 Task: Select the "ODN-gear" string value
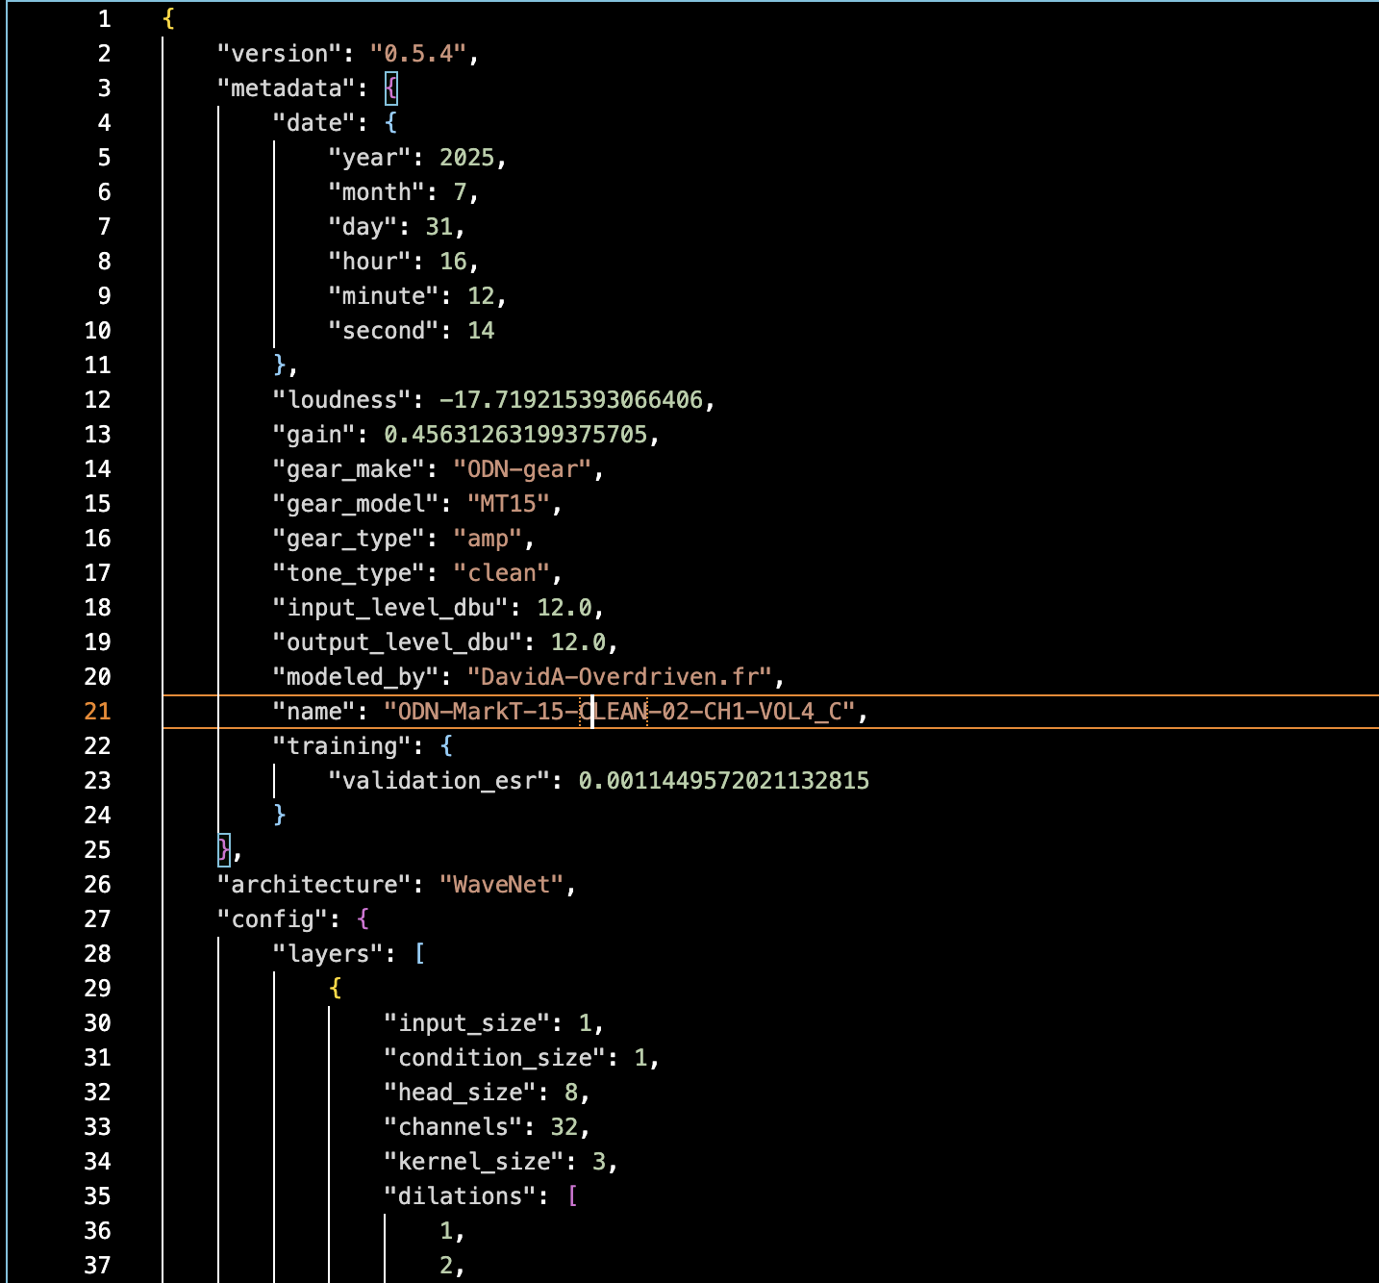click(x=522, y=469)
